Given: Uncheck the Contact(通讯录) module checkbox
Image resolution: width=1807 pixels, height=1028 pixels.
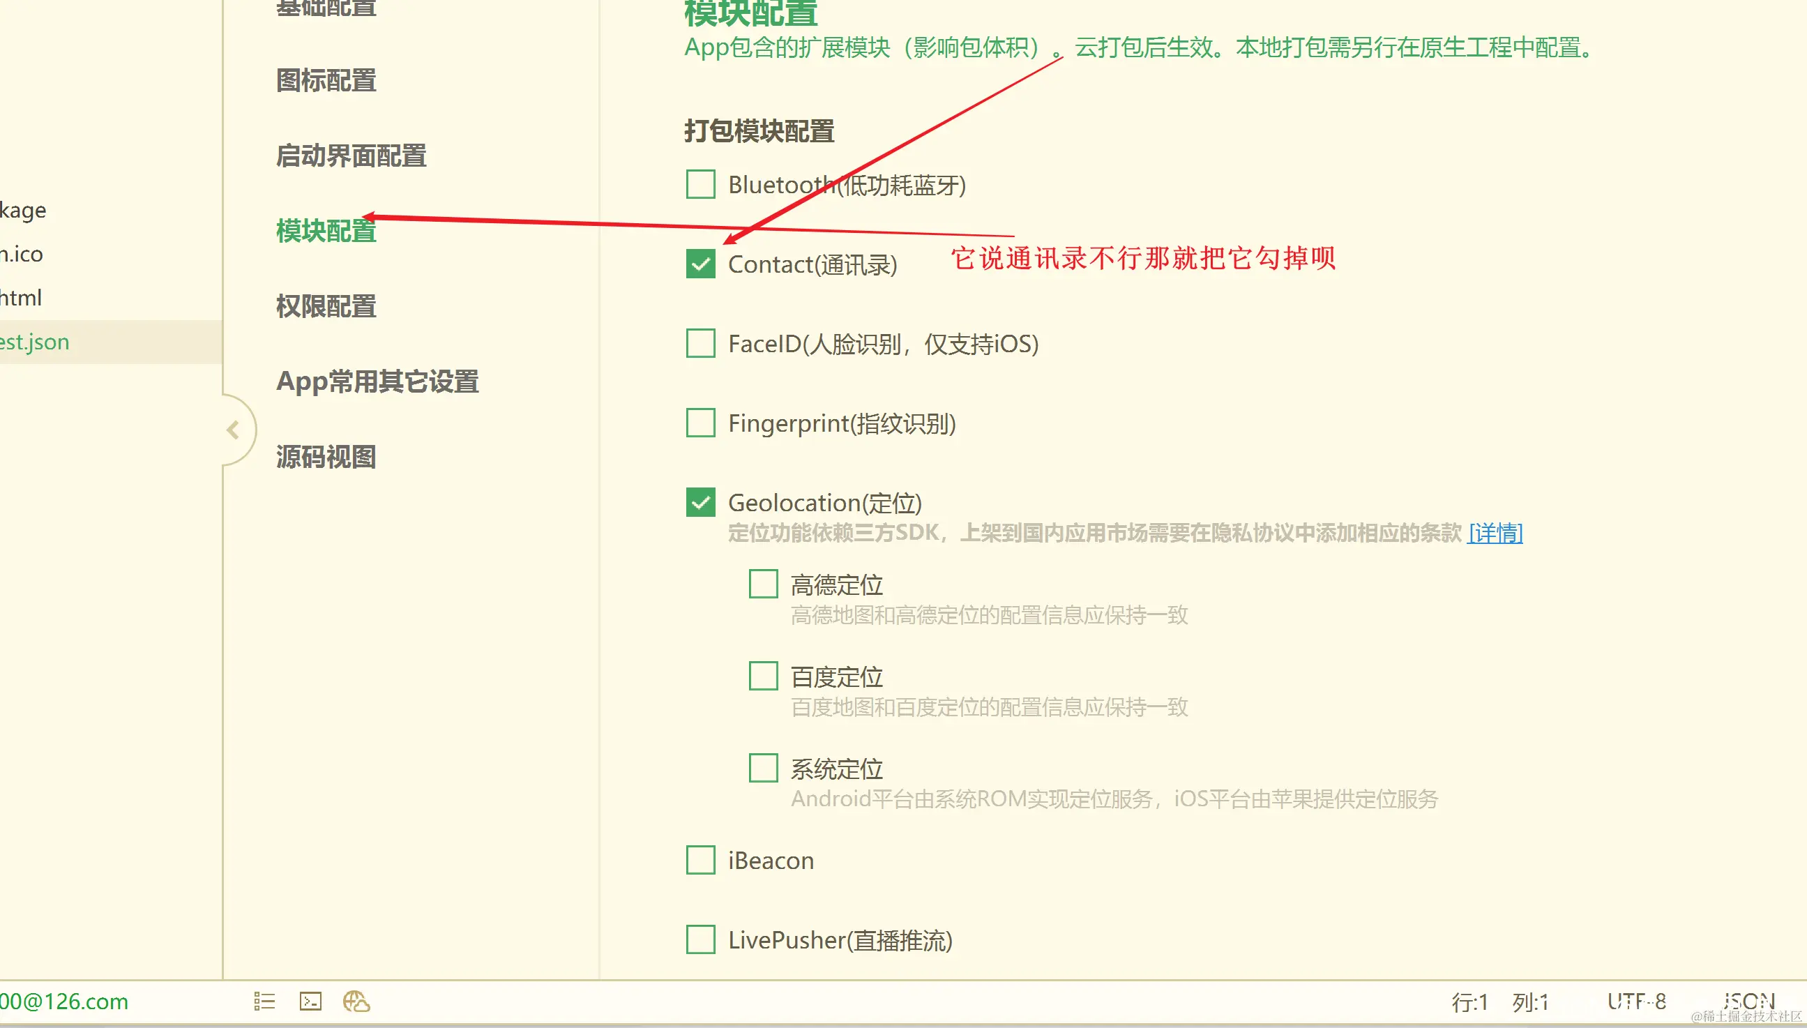Looking at the screenshot, I should [x=700, y=264].
